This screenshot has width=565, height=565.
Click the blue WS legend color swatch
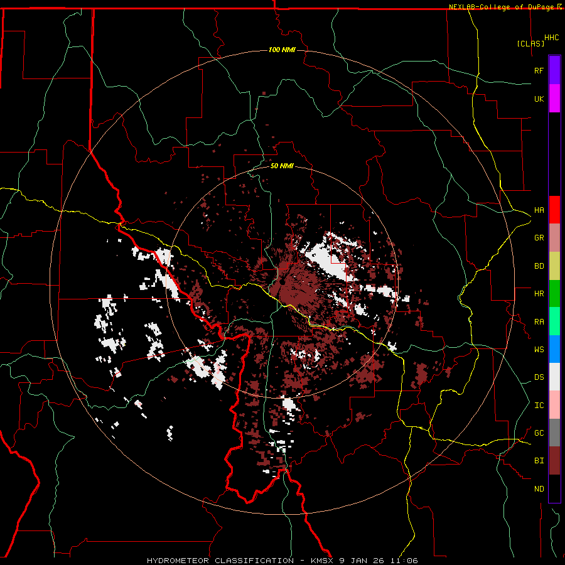tap(554, 349)
